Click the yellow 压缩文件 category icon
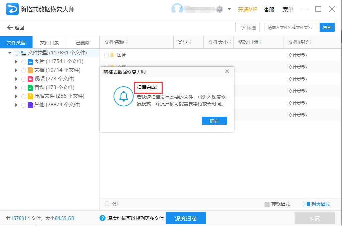Viewport: 342px width, 226px height. [30, 96]
